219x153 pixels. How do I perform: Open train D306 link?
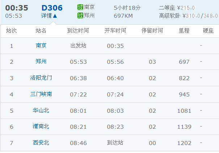coord(52,8)
